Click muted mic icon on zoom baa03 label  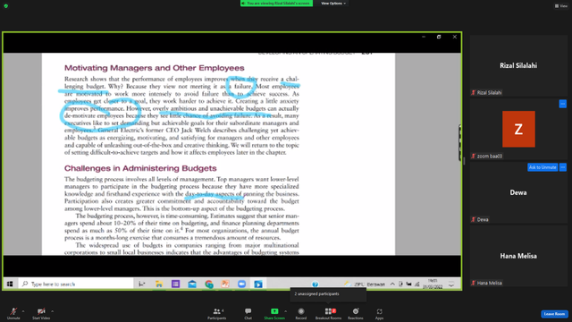474,157
